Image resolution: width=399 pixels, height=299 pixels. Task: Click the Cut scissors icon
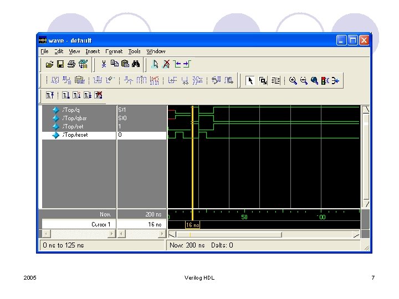click(x=104, y=64)
